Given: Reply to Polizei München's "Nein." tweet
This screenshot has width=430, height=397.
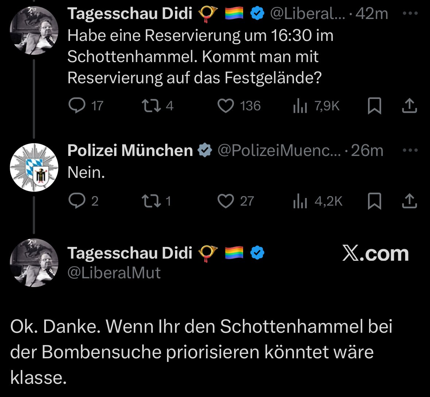Looking at the screenshot, I should click(76, 201).
